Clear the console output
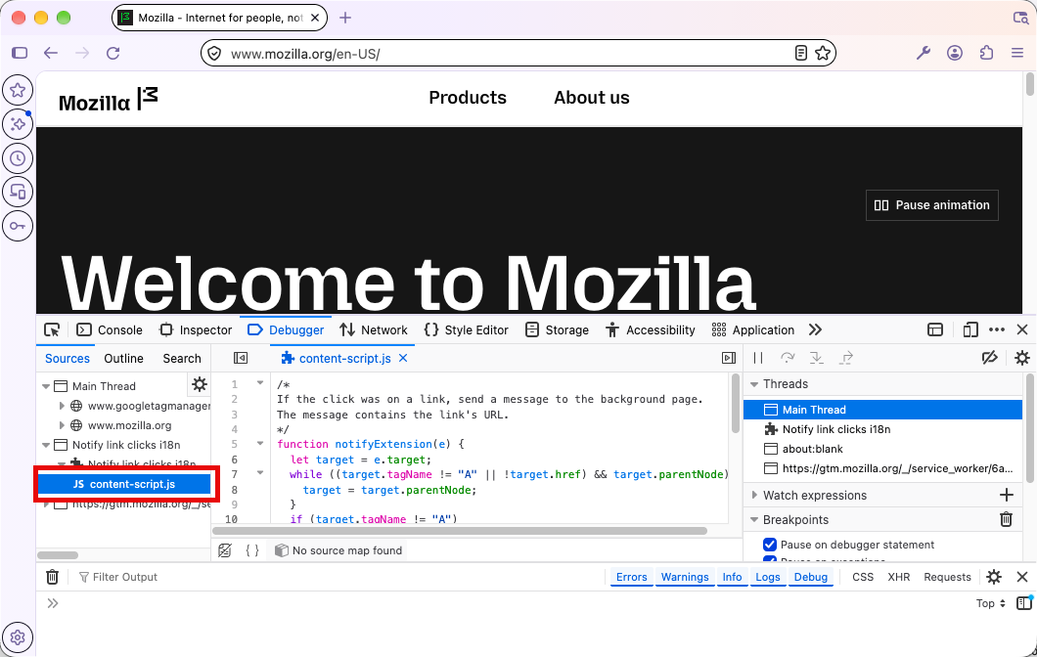The height and width of the screenshot is (657, 1037). pyautogui.click(x=52, y=577)
